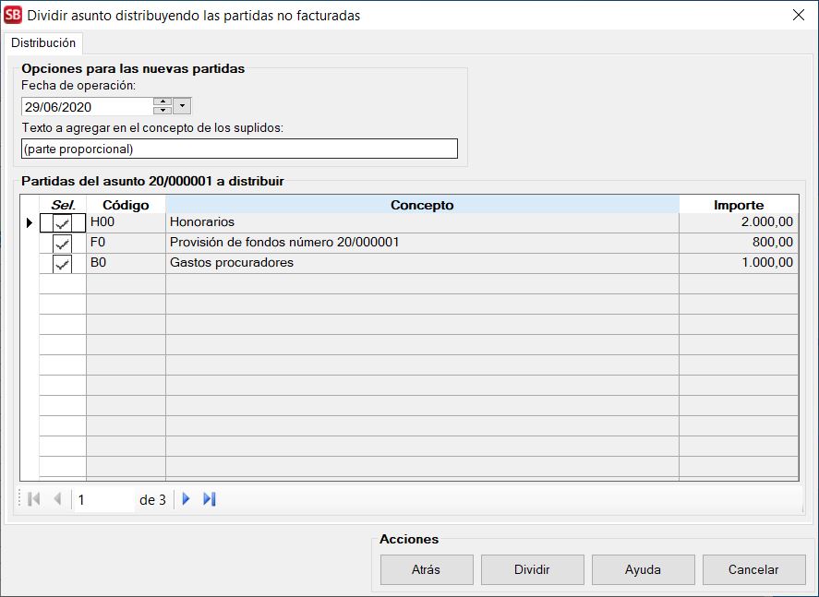Uncheck the Honorarios row checkbox
This screenshot has width=819, height=597.
pyautogui.click(x=62, y=223)
